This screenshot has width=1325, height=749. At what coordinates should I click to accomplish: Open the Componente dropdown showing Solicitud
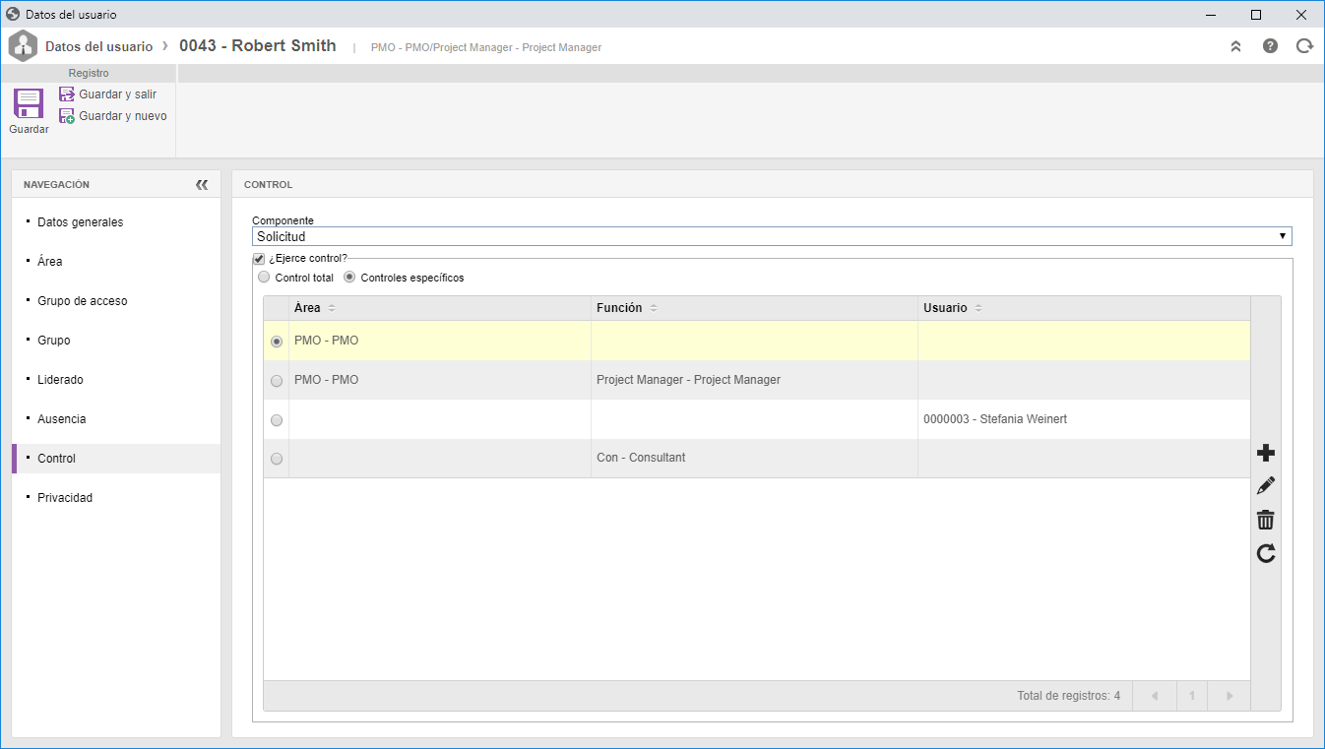772,236
